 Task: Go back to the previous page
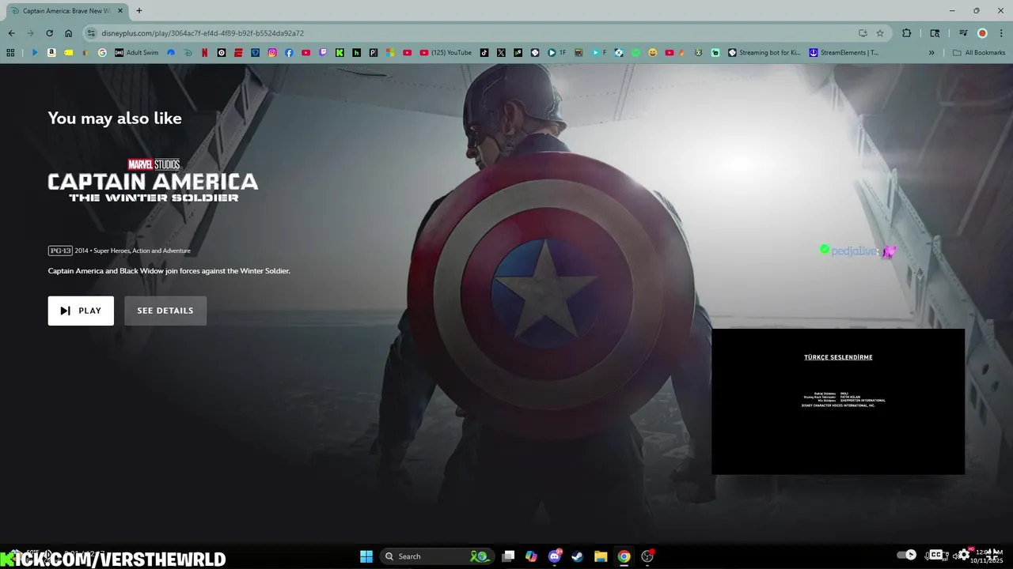tap(11, 33)
